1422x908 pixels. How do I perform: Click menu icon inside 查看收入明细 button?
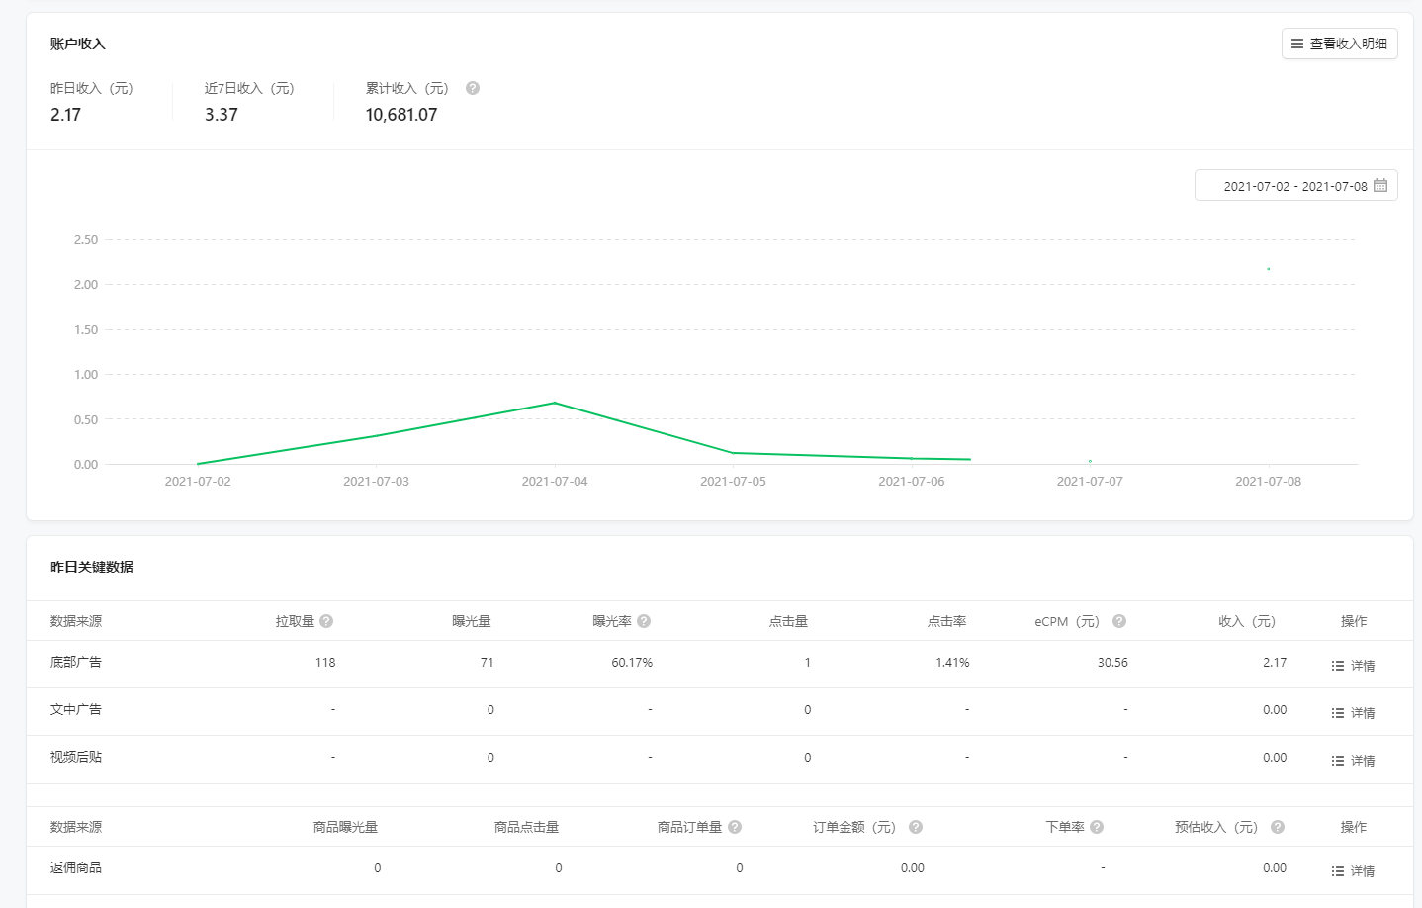[1297, 44]
